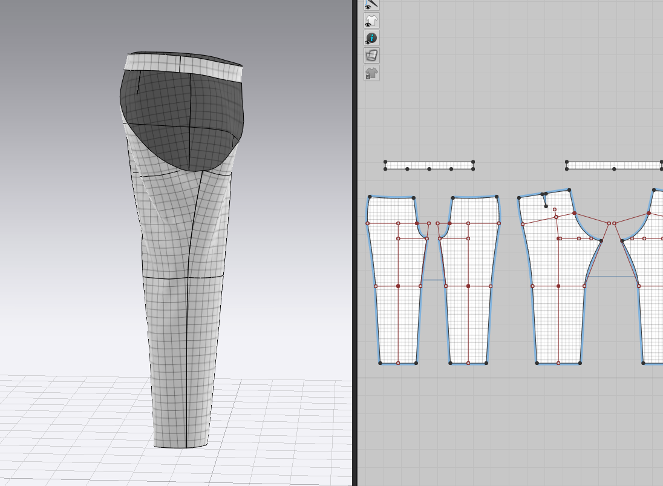The image size is (663, 486).
Task: Click the lock pattern shirt icon
Action: [x=371, y=73]
